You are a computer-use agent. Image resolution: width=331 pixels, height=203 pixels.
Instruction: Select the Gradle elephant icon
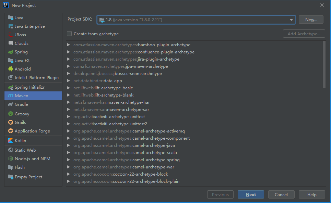point(11,104)
